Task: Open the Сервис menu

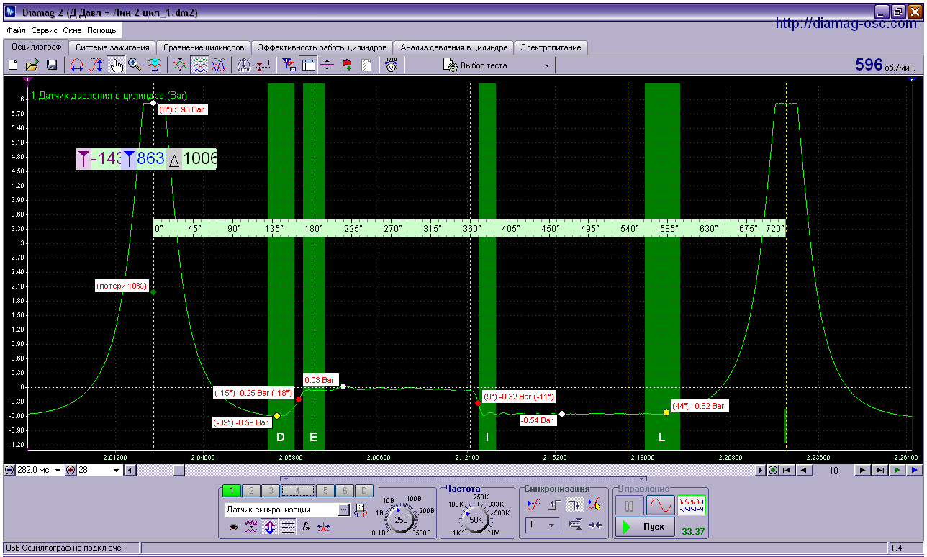Action: click(45, 31)
